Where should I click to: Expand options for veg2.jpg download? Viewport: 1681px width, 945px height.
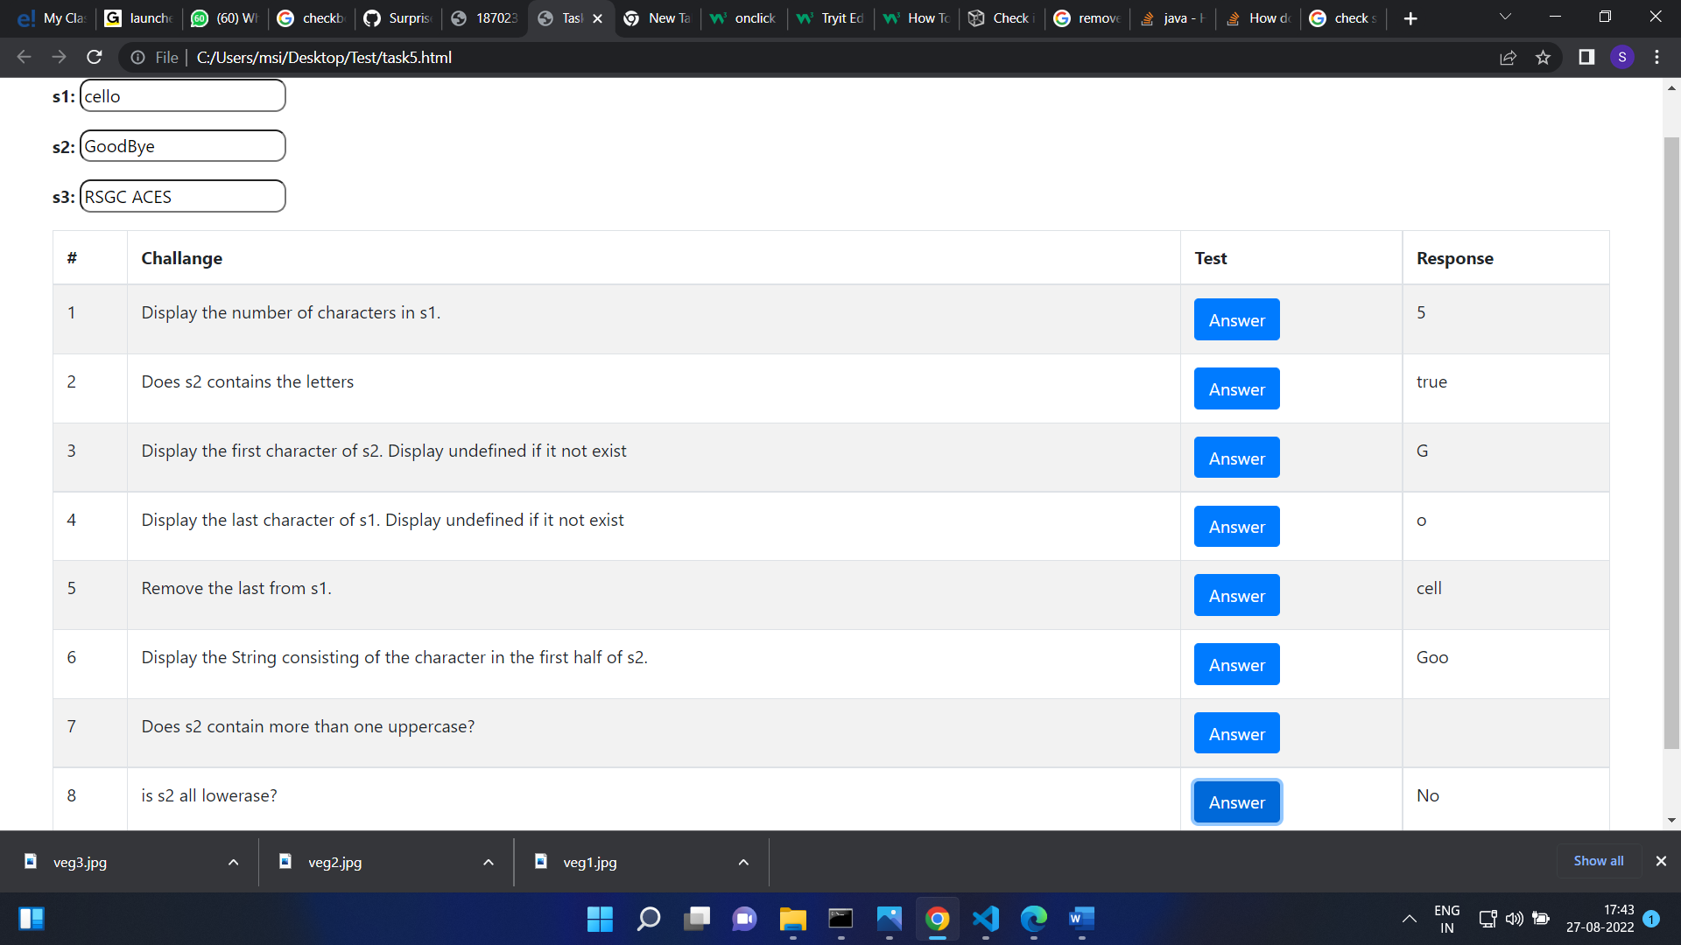(488, 863)
